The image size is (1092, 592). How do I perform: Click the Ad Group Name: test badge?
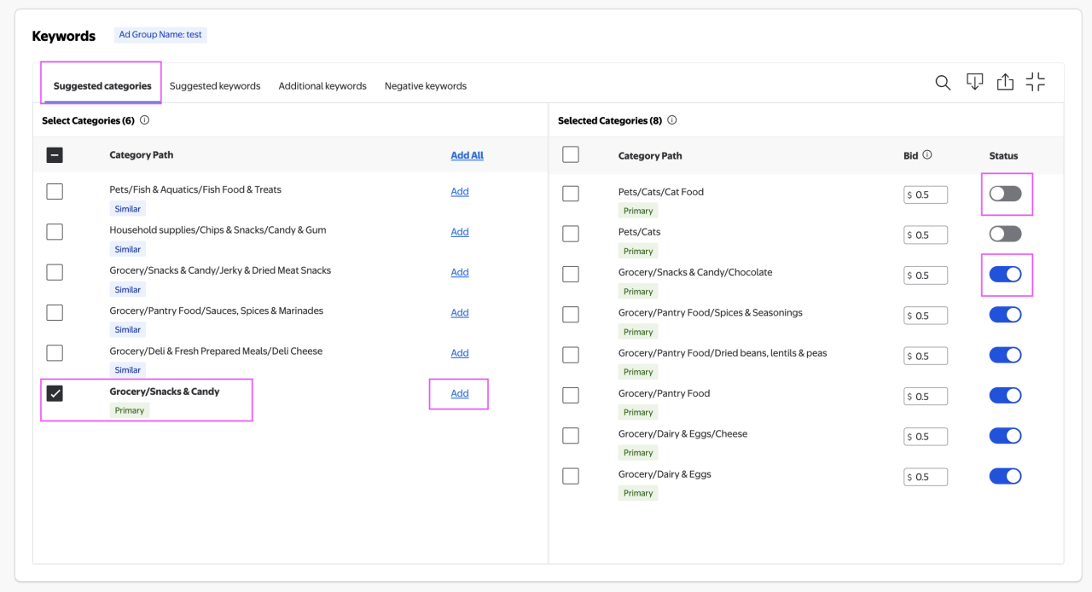160,35
